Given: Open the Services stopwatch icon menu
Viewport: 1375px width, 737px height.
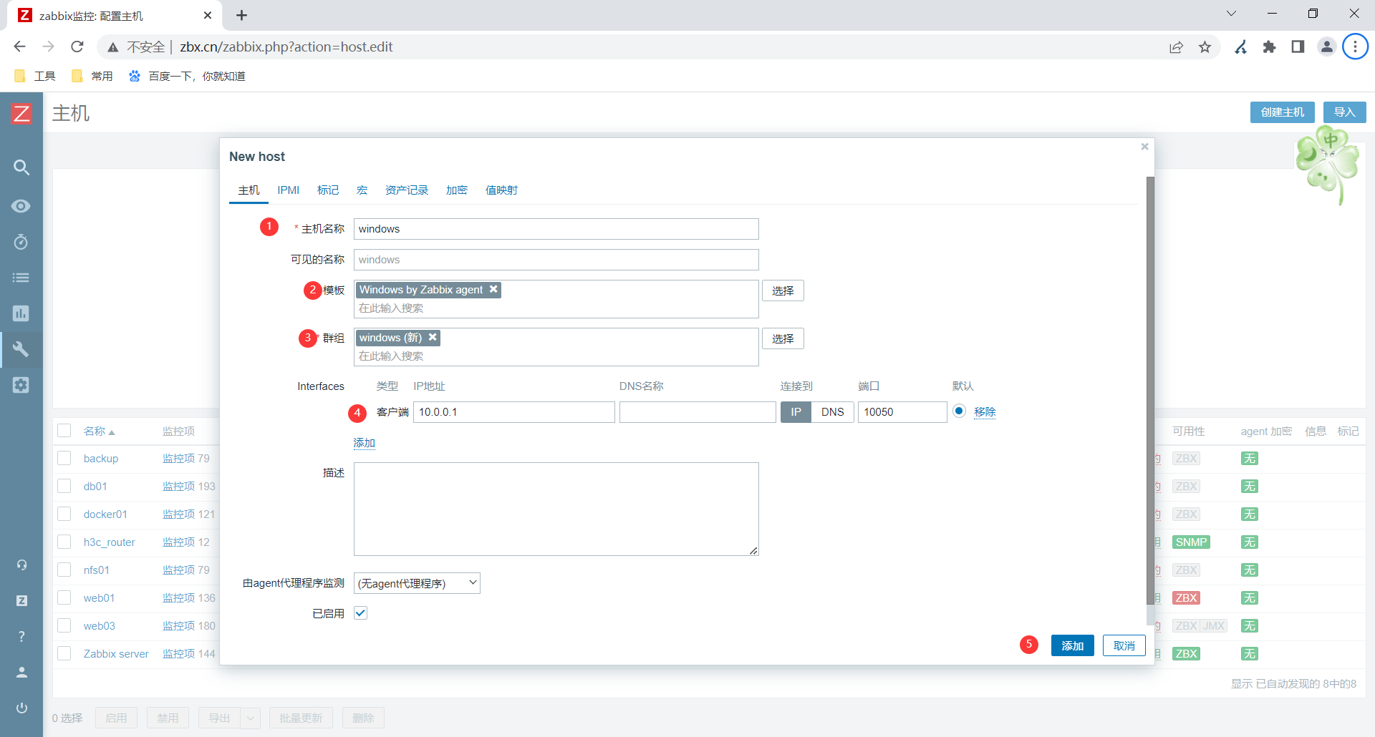Looking at the screenshot, I should (21, 242).
